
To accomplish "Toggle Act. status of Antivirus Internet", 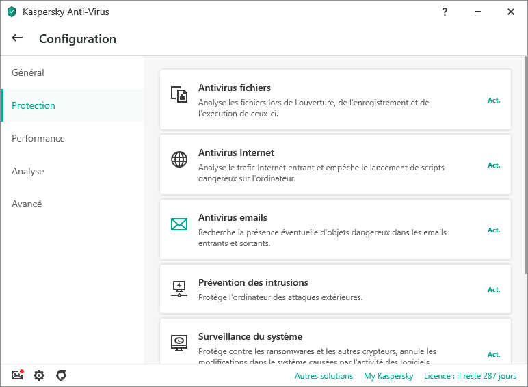I will click(494, 165).
